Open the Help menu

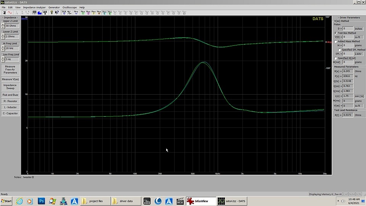(x=82, y=8)
